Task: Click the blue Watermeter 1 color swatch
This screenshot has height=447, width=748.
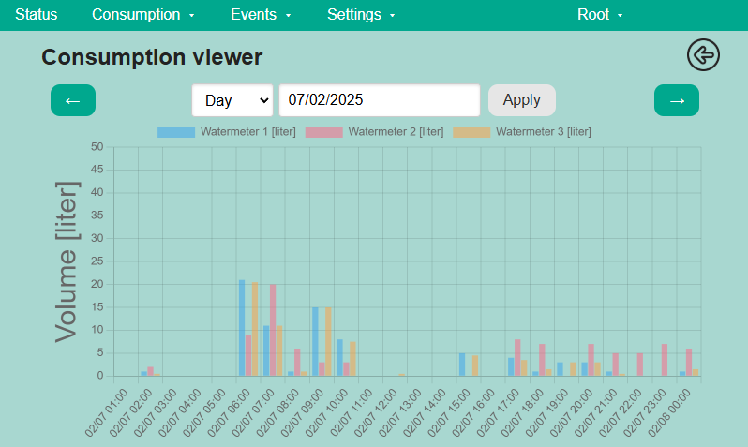Action: pyautogui.click(x=176, y=132)
